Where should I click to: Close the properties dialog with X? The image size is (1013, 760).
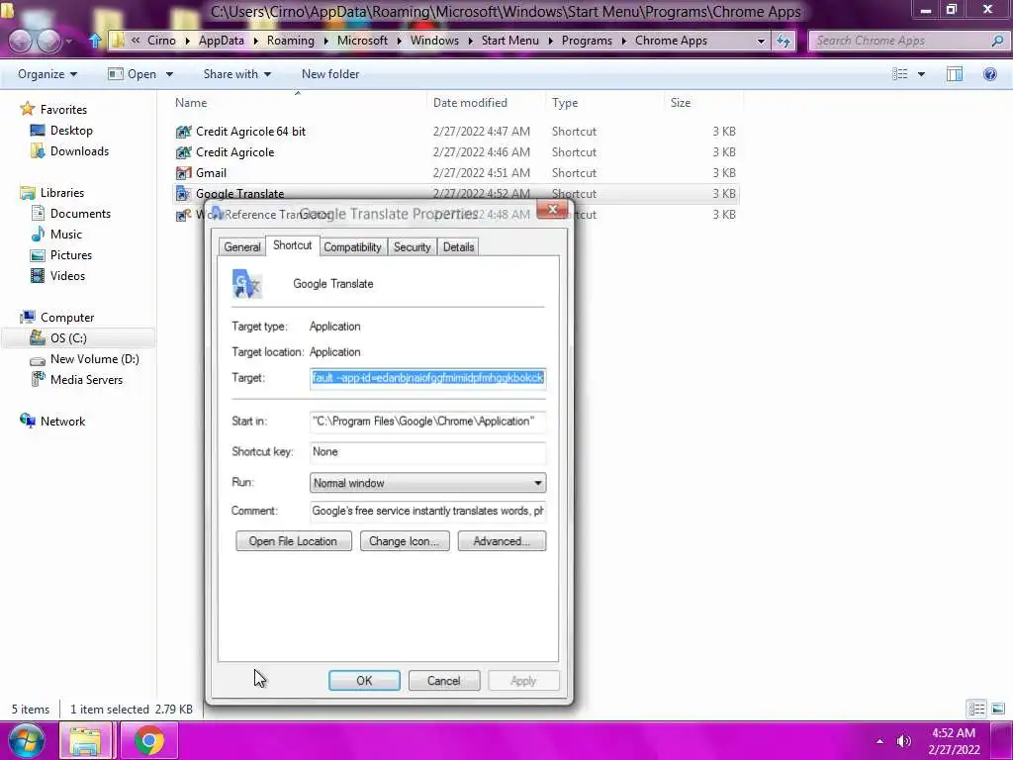[x=552, y=210]
